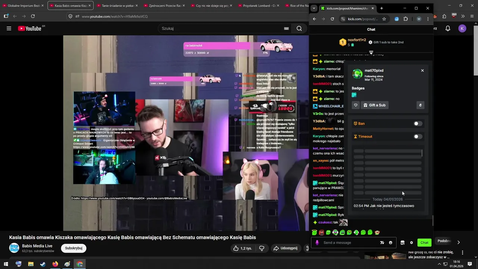
Task: Open Windows Start menu
Action: 6,264
